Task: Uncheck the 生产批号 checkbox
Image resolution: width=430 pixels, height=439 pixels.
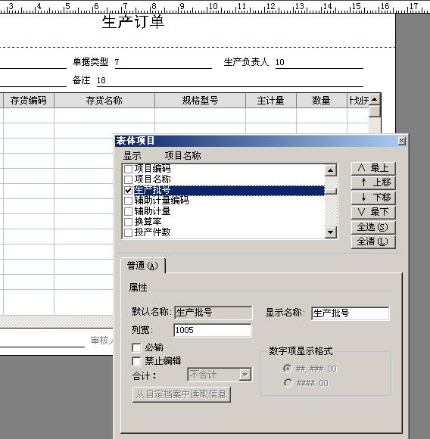Action: tap(128, 191)
